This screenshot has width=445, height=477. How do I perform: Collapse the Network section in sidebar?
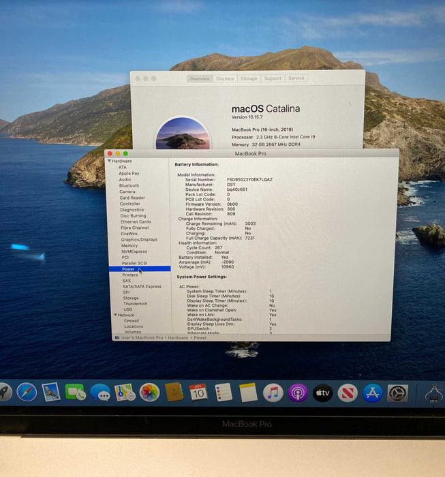click(116, 315)
